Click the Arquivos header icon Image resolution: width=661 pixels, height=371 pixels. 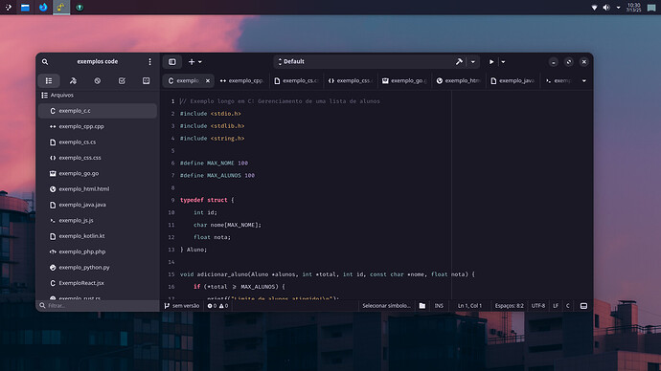coord(44,96)
